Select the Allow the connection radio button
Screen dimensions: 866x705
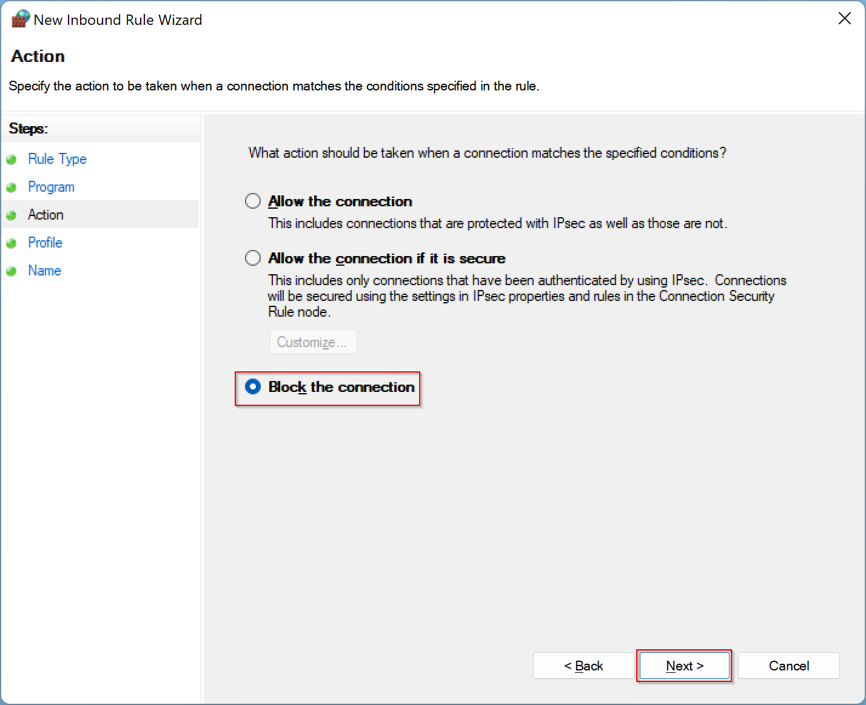(252, 200)
